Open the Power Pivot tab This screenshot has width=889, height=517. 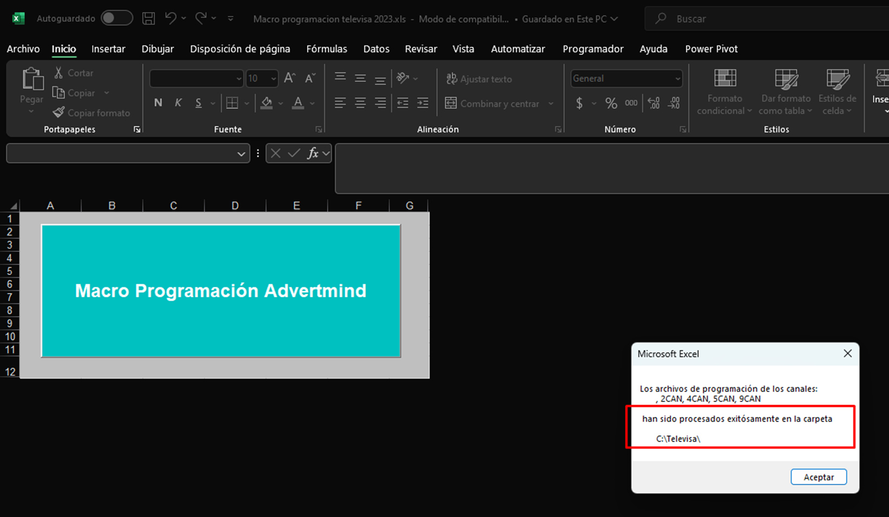pyautogui.click(x=711, y=49)
